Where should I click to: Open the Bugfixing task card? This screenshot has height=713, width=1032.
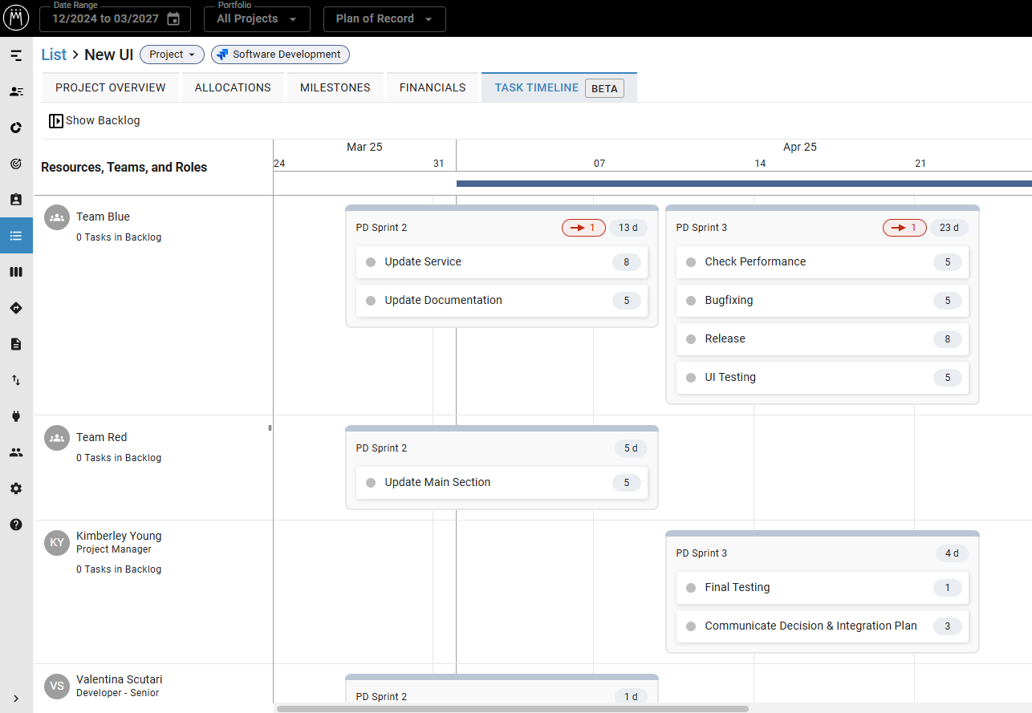[823, 301]
